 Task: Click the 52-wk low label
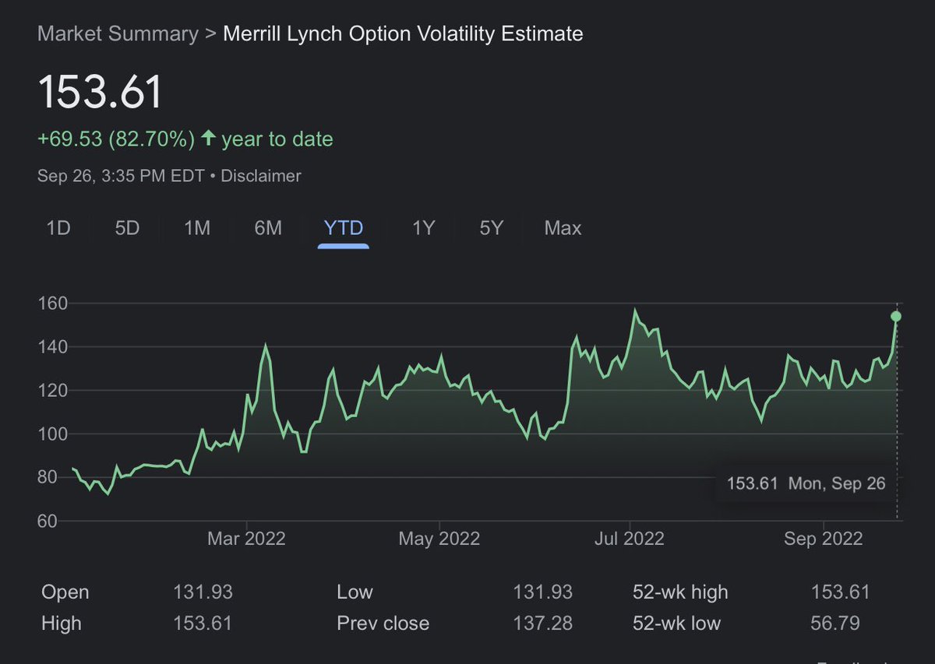pos(676,624)
